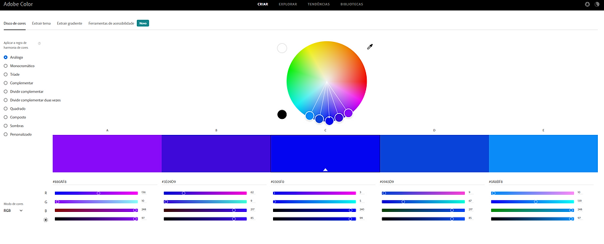604x244 pixels.
Task: Open the RGB color mode dropdown
Action: click(x=13, y=211)
